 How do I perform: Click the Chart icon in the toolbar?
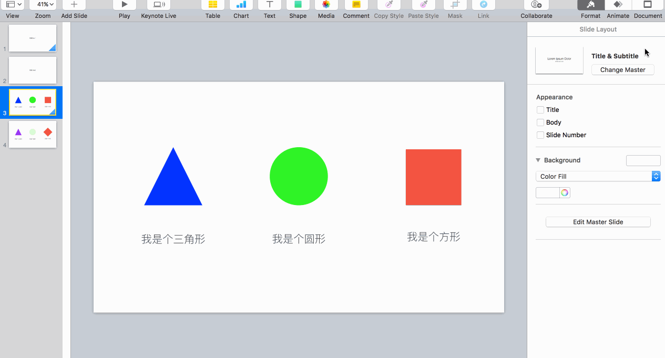click(x=241, y=5)
